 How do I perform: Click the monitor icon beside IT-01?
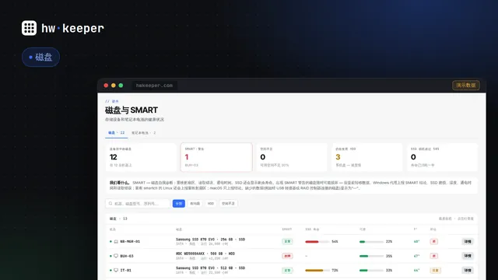pyautogui.click(x=116, y=270)
